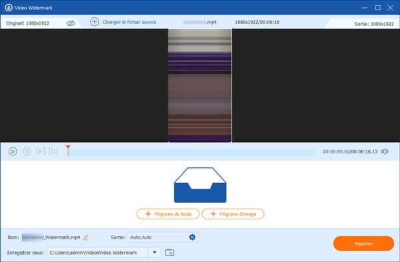Play the video preview
Viewport: 400px width, 262px height.
click(13, 151)
